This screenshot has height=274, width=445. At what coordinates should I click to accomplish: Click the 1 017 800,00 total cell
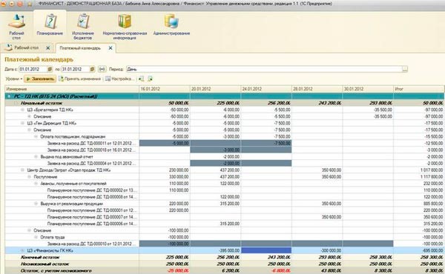pos(419,170)
